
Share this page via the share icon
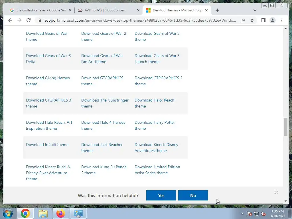pyautogui.click(x=243, y=20)
